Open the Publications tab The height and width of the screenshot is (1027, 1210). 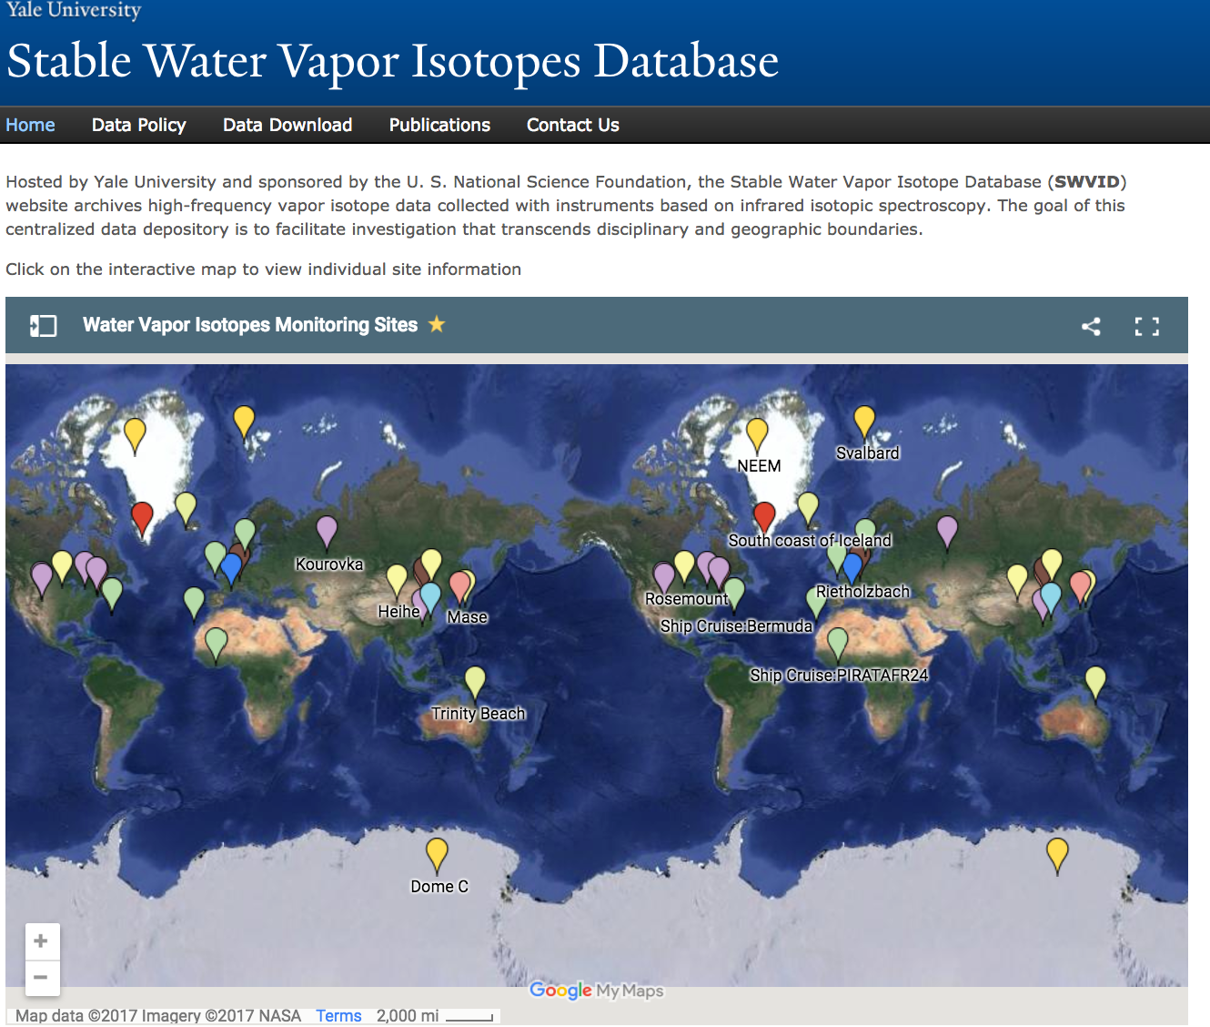click(439, 125)
